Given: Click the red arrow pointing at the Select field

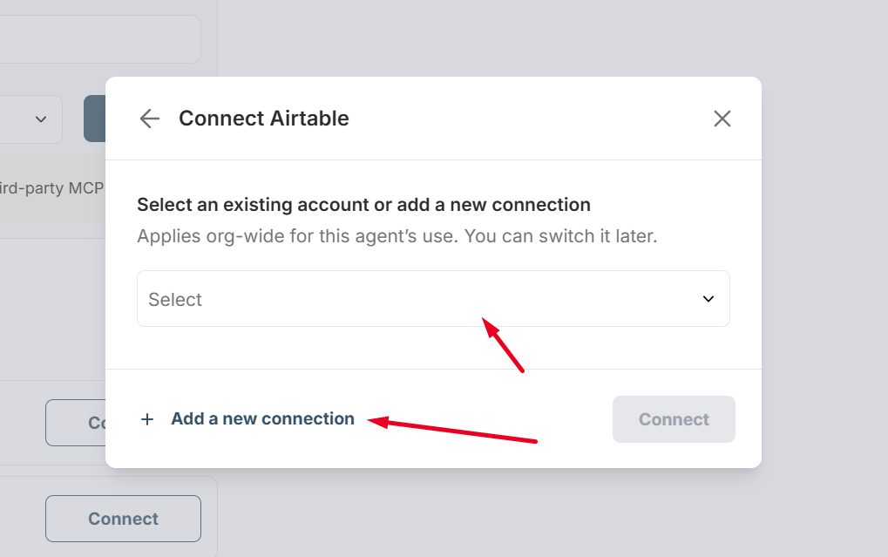Looking at the screenshot, I should (x=504, y=345).
